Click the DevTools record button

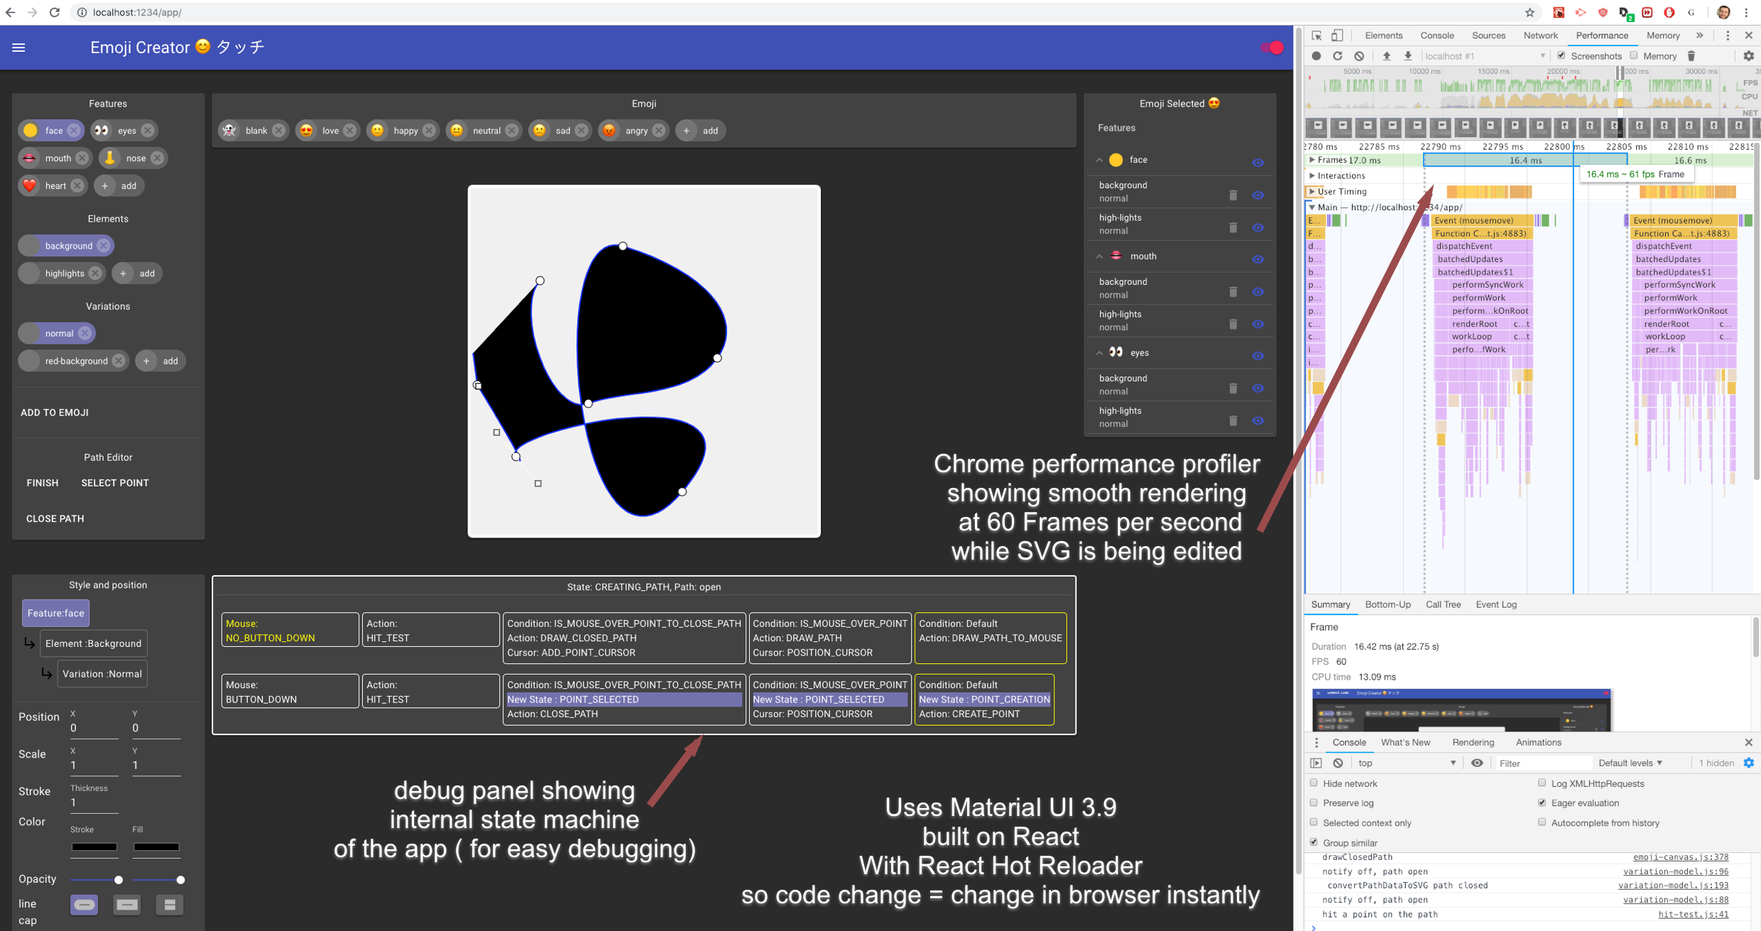click(1316, 56)
